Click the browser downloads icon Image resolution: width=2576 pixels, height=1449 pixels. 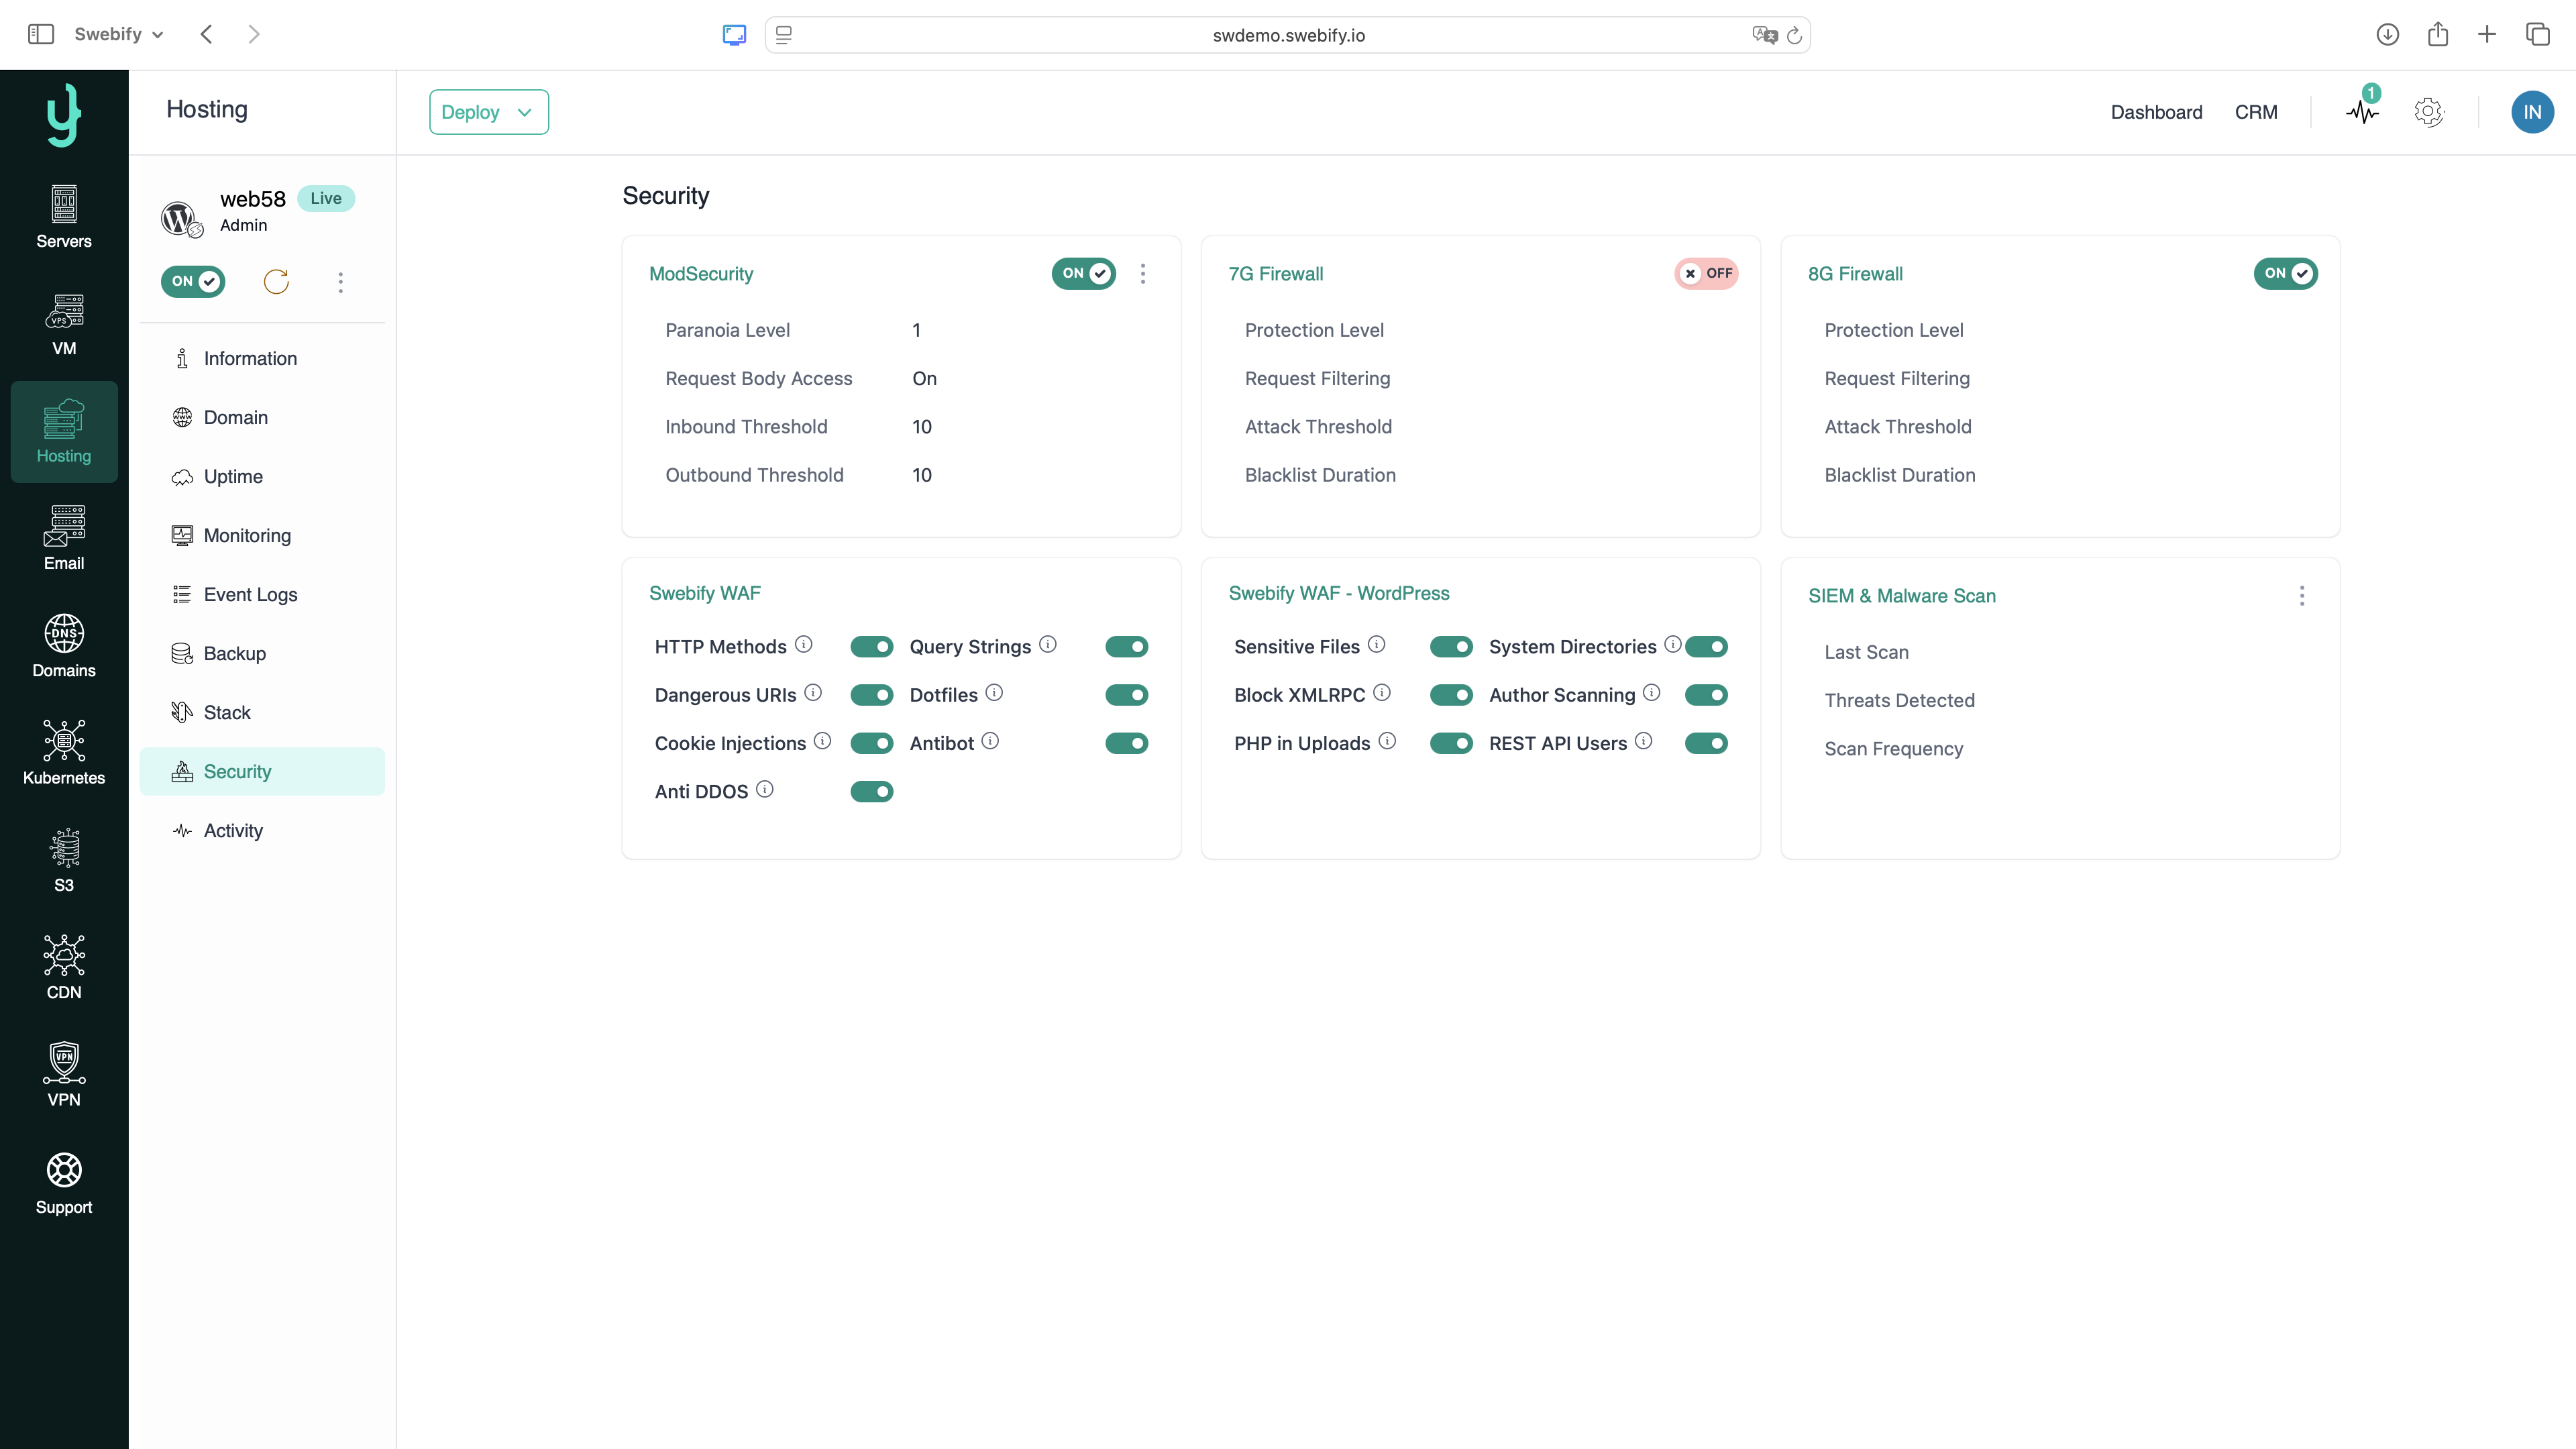click(2387, 34)
